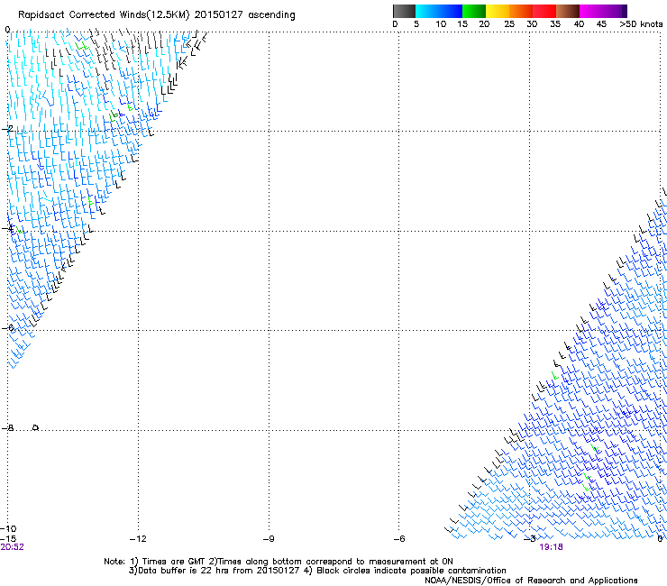667x586 pixels.
Task: Click the cyan-to-blue 5-15 knots legend segment
Action: click(439, 11)
